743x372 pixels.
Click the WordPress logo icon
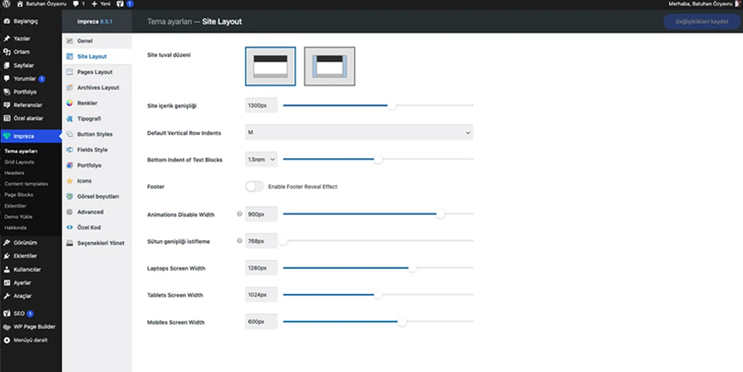click(6, 3)
